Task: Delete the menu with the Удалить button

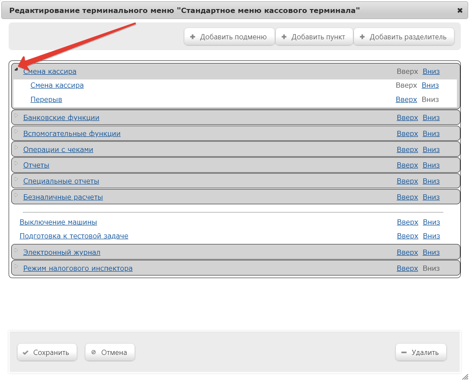Action: coord(421,352)
